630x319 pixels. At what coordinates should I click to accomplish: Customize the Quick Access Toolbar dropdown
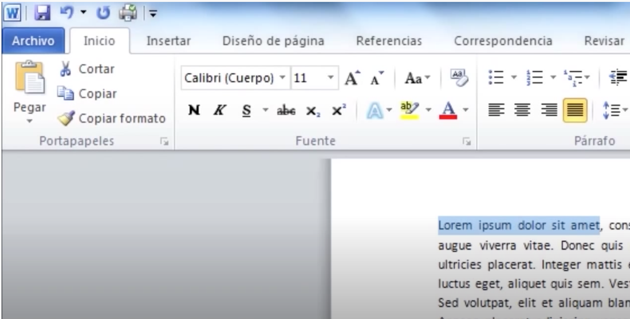tap(153, 14)
